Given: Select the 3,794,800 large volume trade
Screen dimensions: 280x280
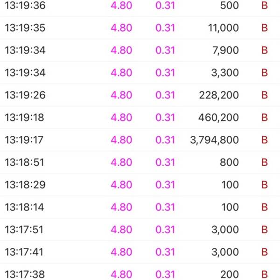Looking at the screenshot, I should point(215,140).
